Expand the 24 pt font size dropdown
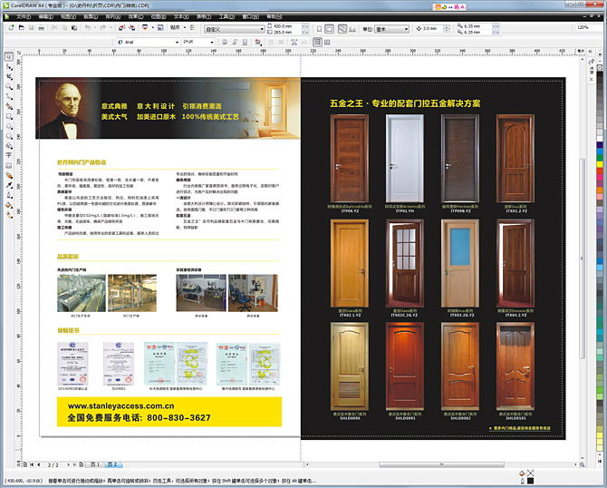 coord(214,42)
